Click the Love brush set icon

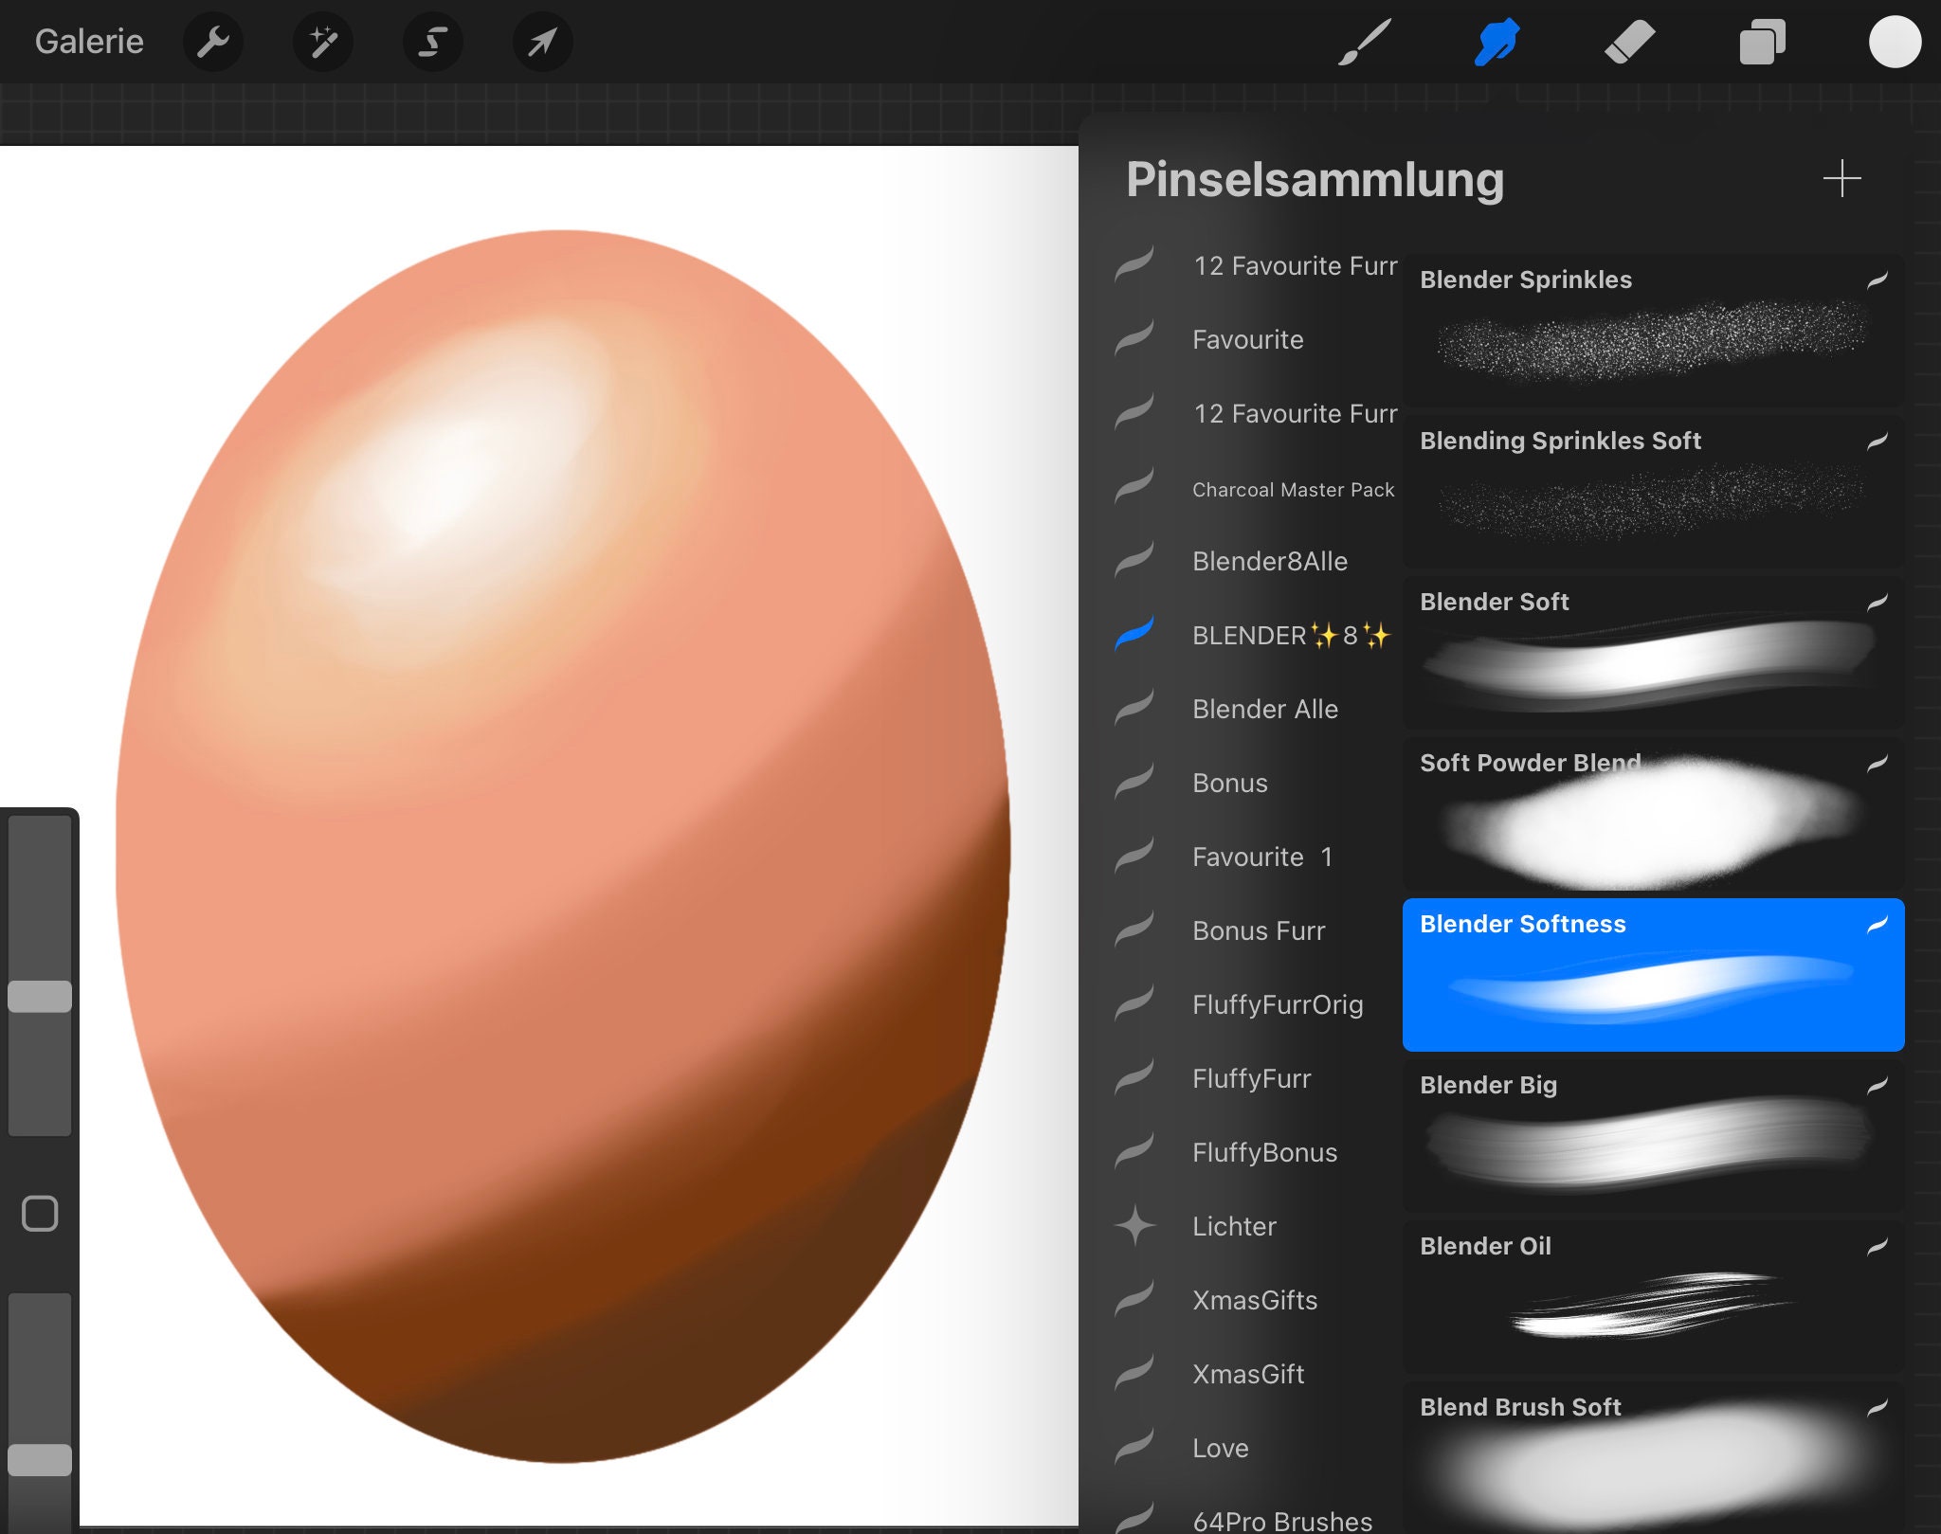(x=1134, y=1446)
